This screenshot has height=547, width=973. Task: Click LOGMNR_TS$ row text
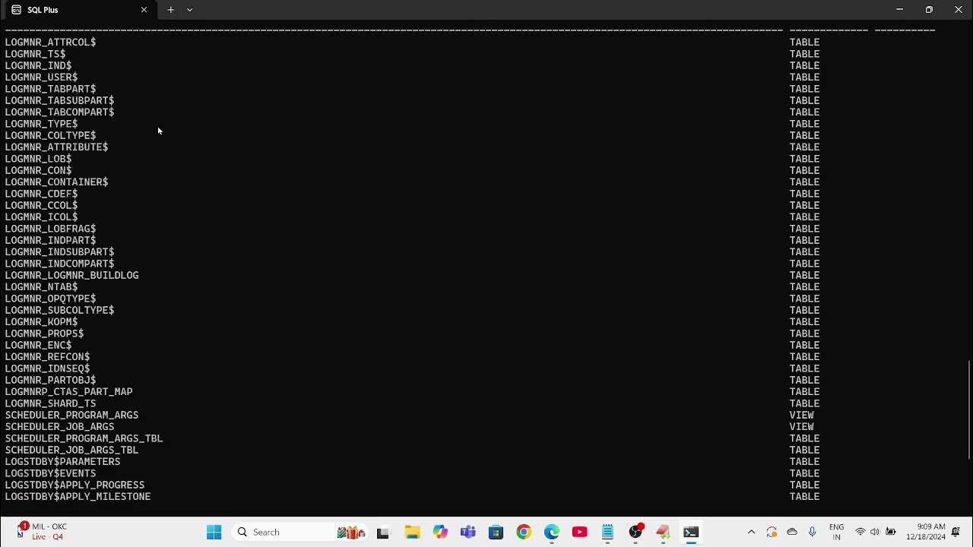pyautogui.click(x=35, y=54)
